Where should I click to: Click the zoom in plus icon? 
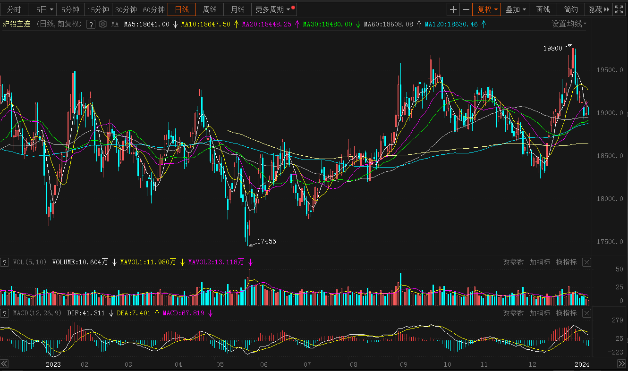click(x=453, y=9)
